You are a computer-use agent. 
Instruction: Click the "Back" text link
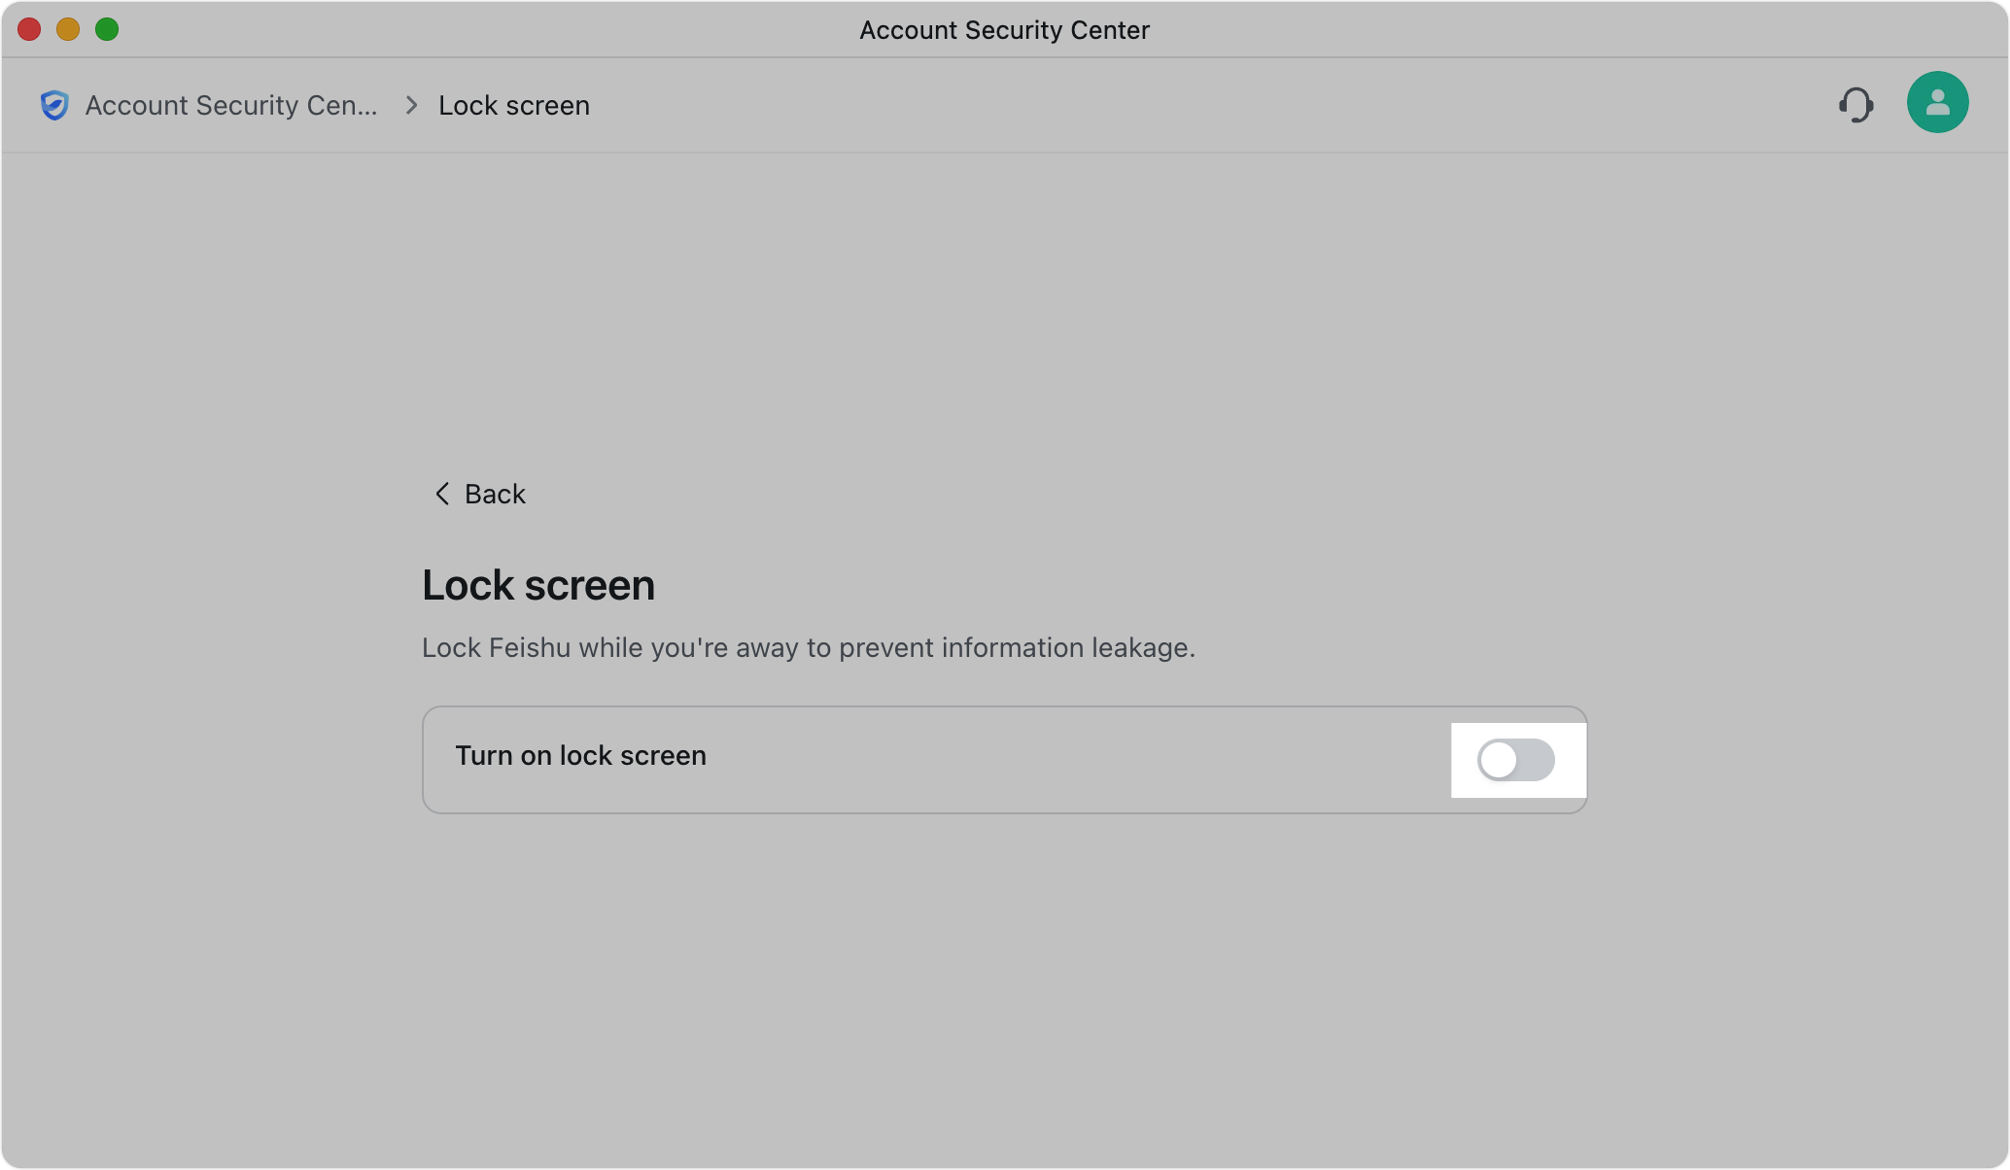pyautogui.click(x=495, y=494)
